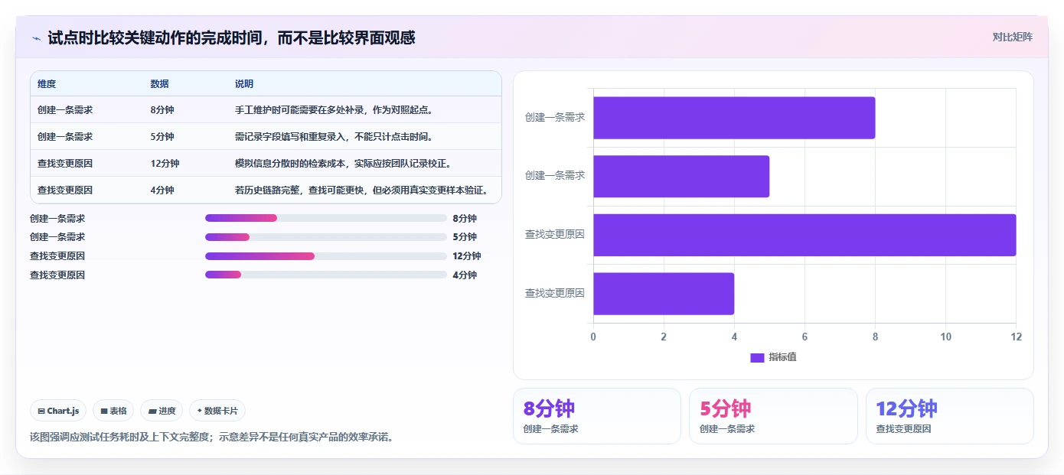Click the shortest chart bar reaching 4
The image size is (1064, 475).
click(664, 294)
